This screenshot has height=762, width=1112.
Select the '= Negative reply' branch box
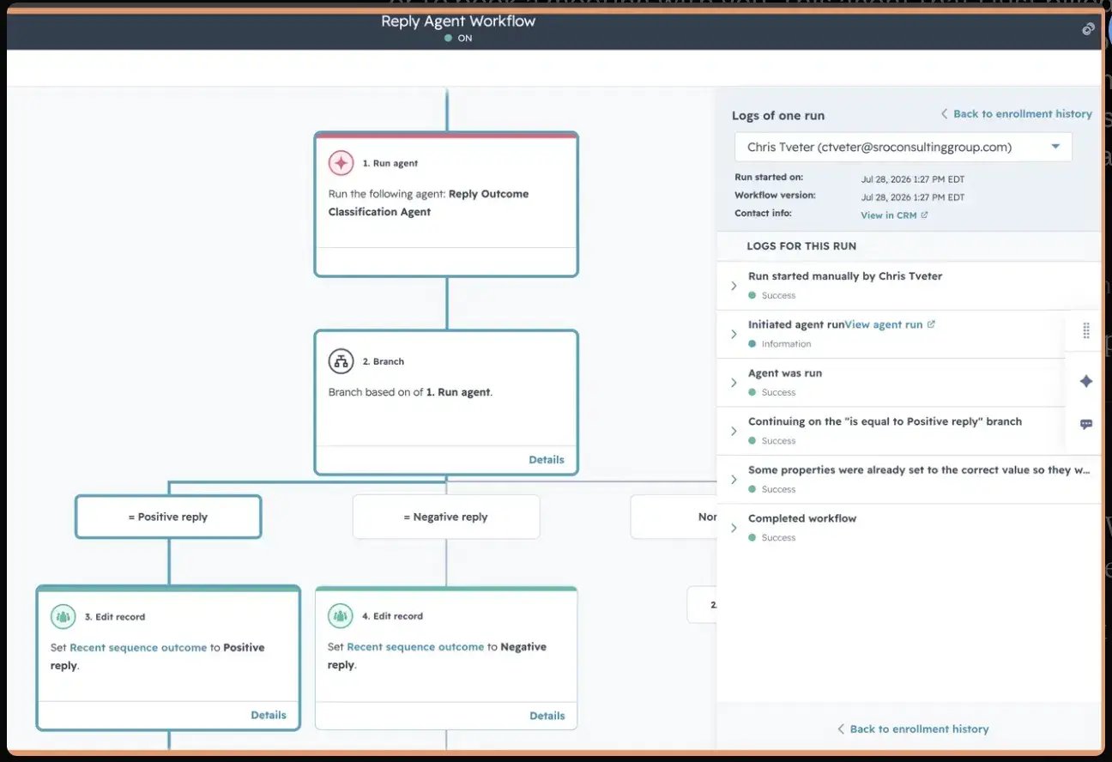pyautogui.click(x=446, y=517)
